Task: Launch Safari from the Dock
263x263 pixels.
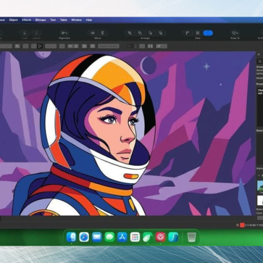Action: point(84,237)
